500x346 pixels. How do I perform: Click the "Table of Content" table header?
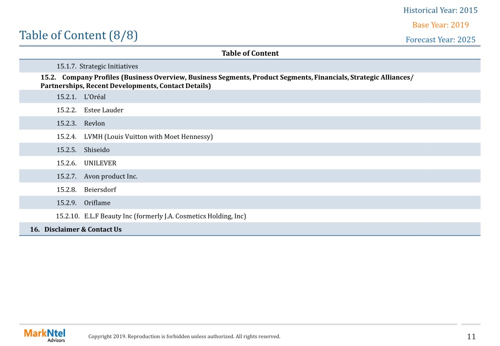(250, 53)
